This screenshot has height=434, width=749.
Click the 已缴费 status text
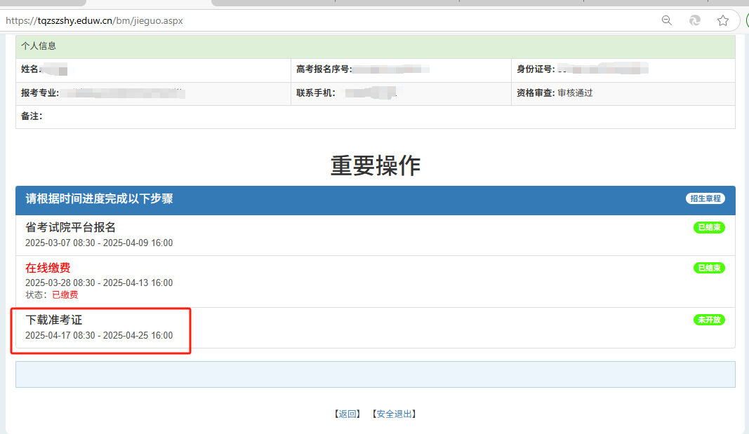click(65, 294)
